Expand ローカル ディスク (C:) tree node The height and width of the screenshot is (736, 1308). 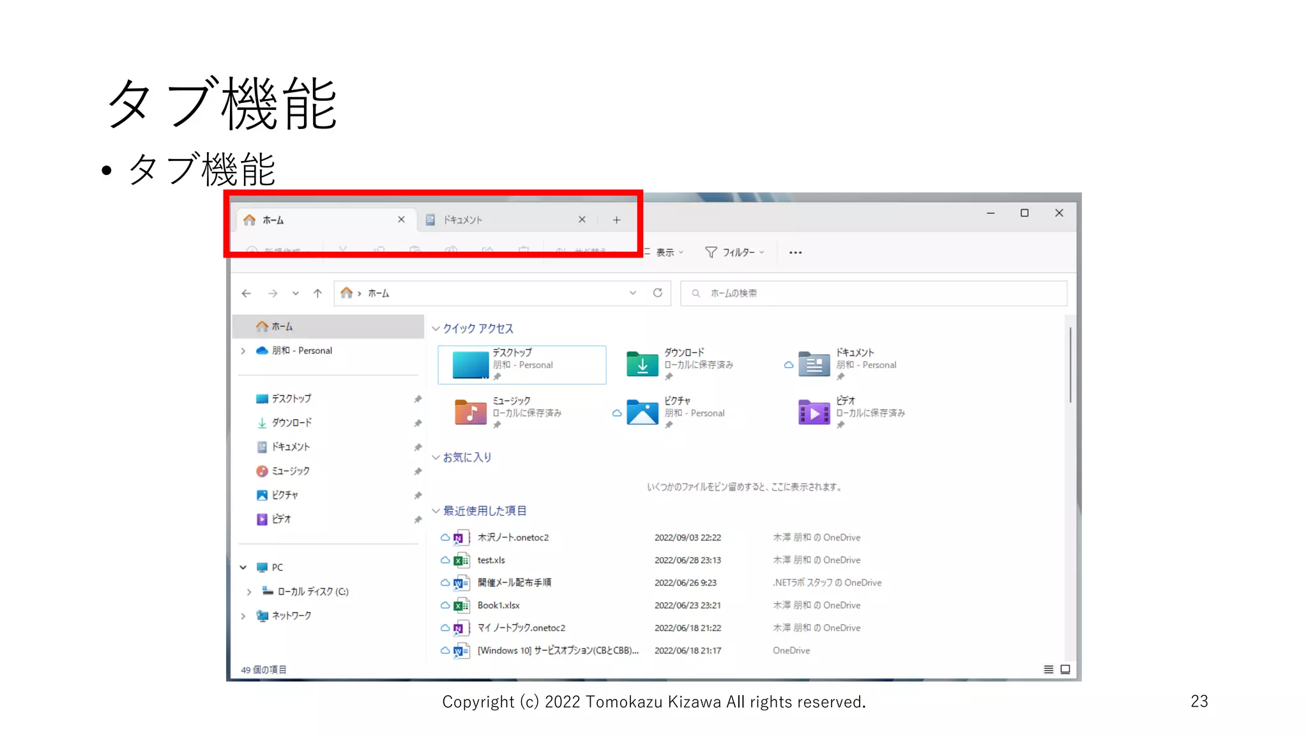(x=249, y=592)
